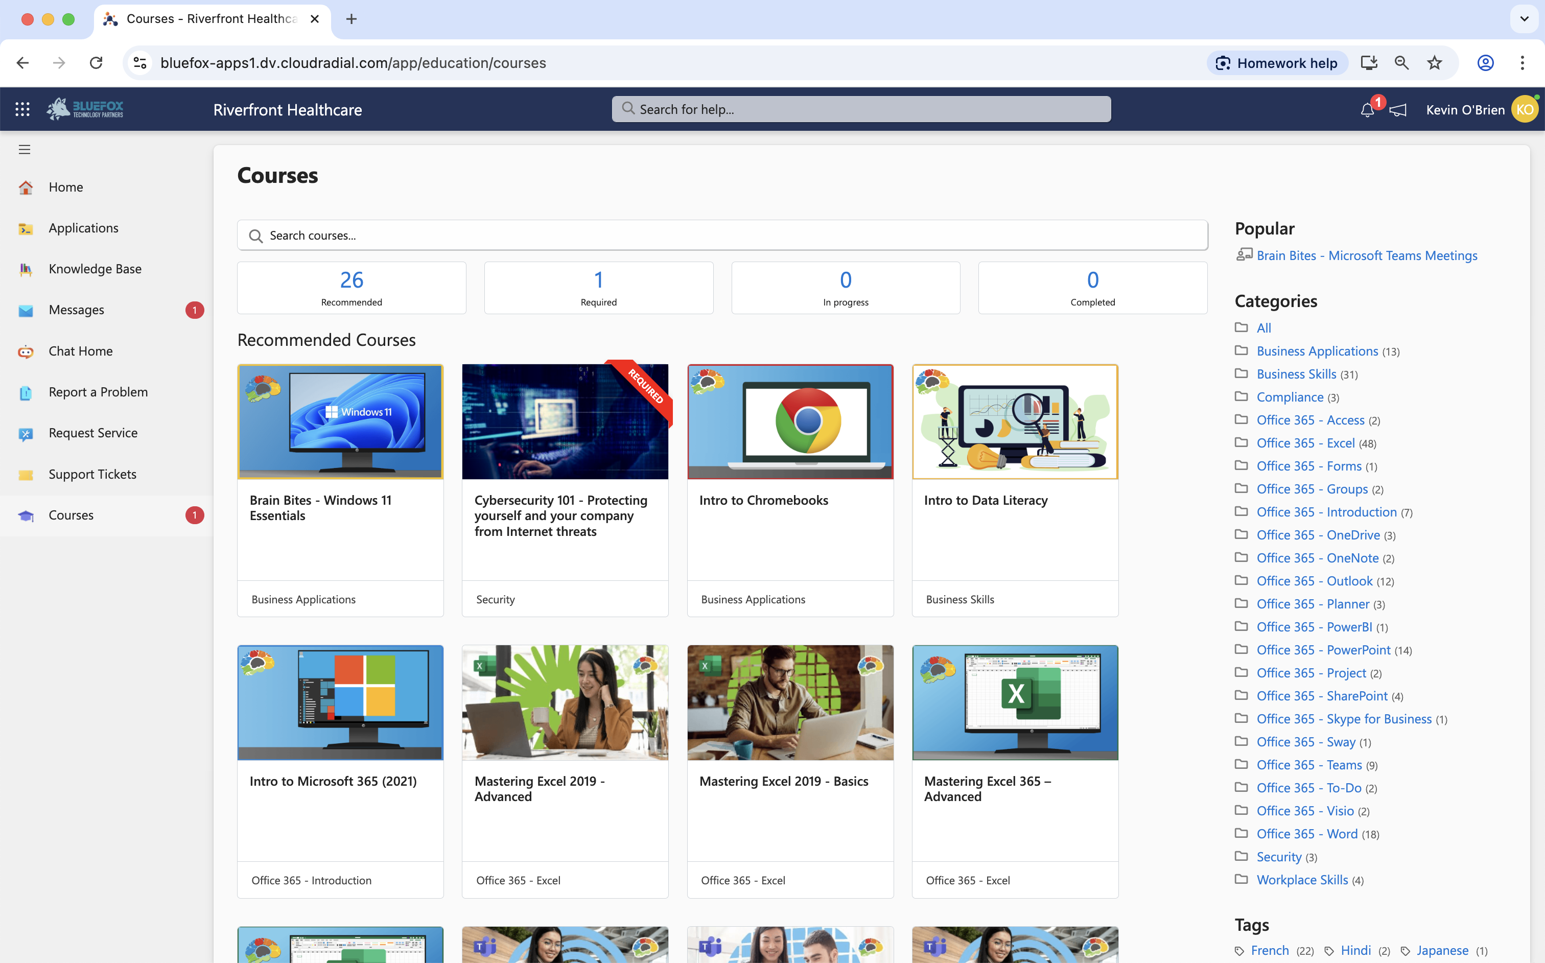This screenshot has width=1545, height=963.
Task: Click the Applications sidebar icon
Action: 26,228
